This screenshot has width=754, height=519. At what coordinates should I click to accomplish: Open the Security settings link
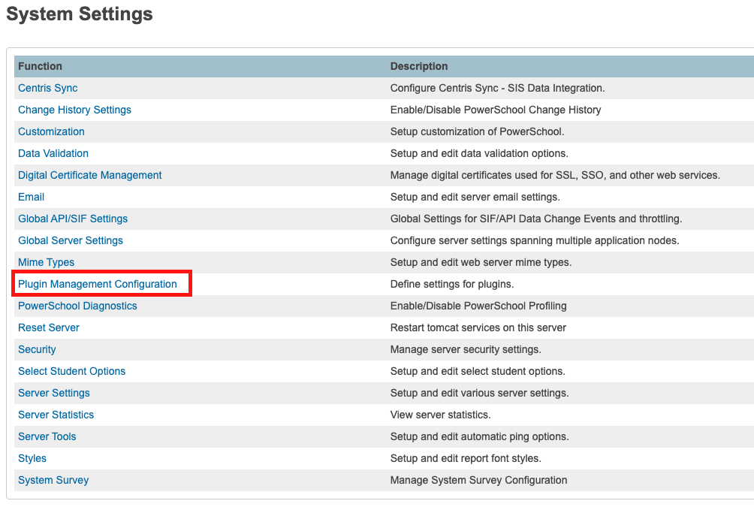(37, 349)
